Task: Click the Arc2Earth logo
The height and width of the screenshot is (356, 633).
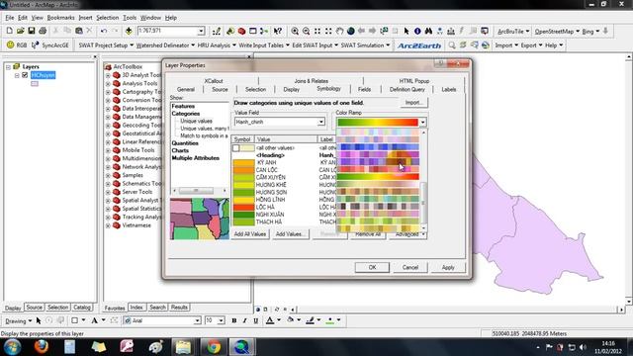Action: pyautogui.click(x=419, y=45)
